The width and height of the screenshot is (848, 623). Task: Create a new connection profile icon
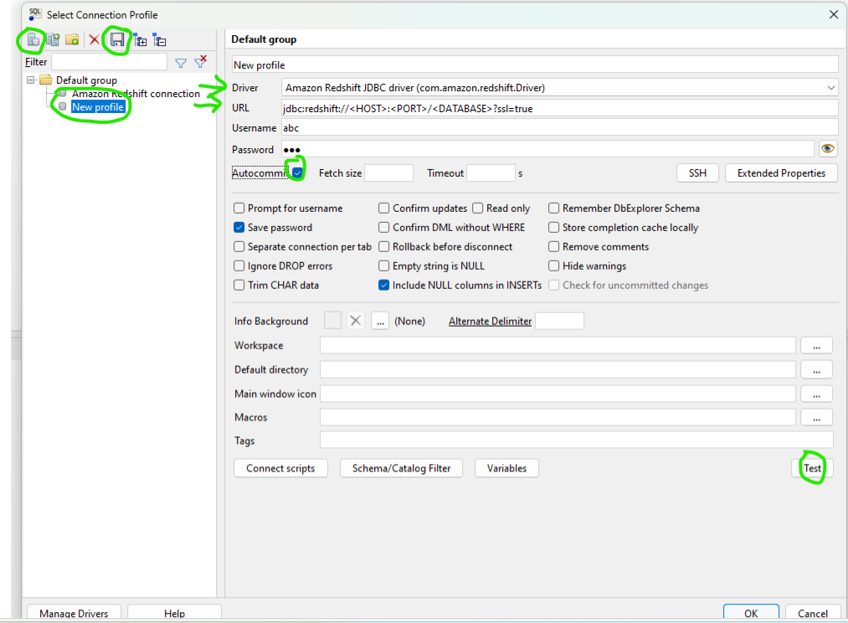point(33,39)
